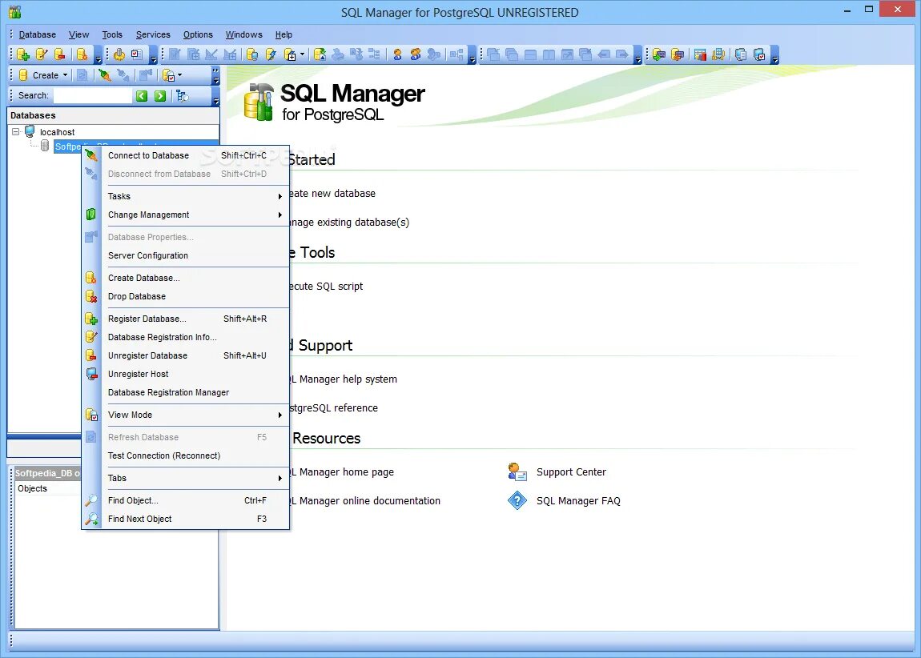921x658 pixels.
Task: Click database with green arrow and chat bubble icon
Action: pos(659,54)
